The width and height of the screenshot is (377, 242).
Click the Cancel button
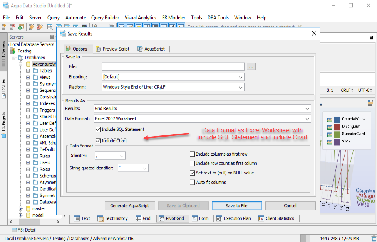pos(290,206)
